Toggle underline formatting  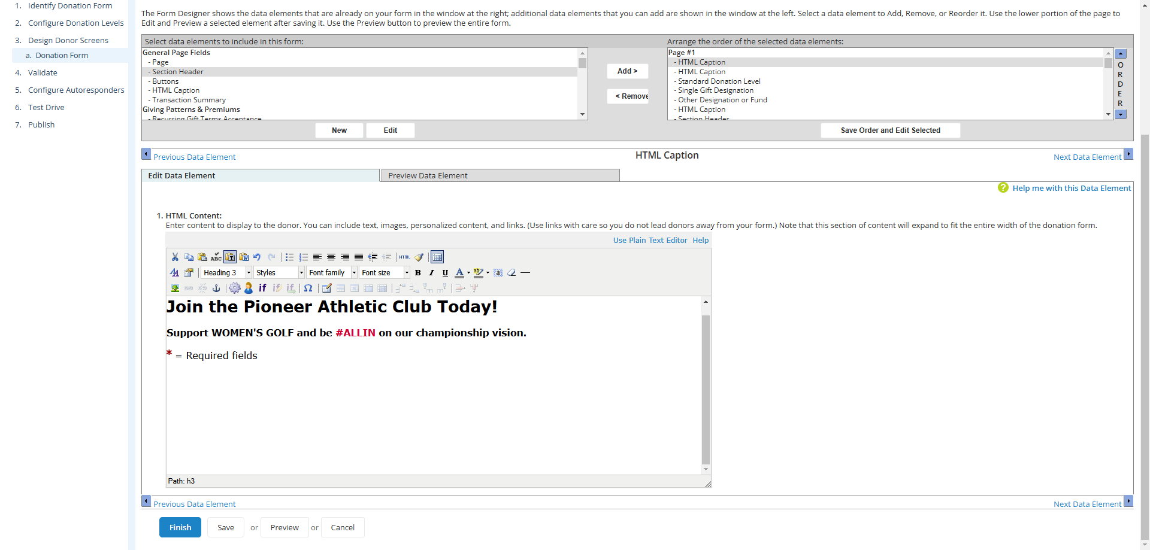pyautogui.click(x=445, y=272)
